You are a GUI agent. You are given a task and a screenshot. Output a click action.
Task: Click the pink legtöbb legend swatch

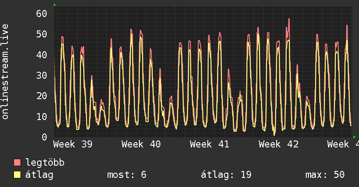pos(17,162)
